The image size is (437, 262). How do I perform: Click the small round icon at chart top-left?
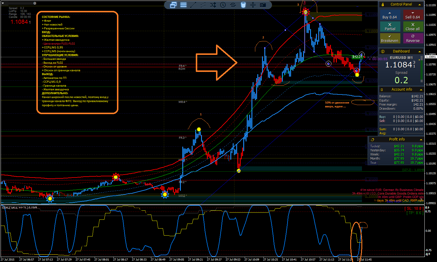point(35,3)
